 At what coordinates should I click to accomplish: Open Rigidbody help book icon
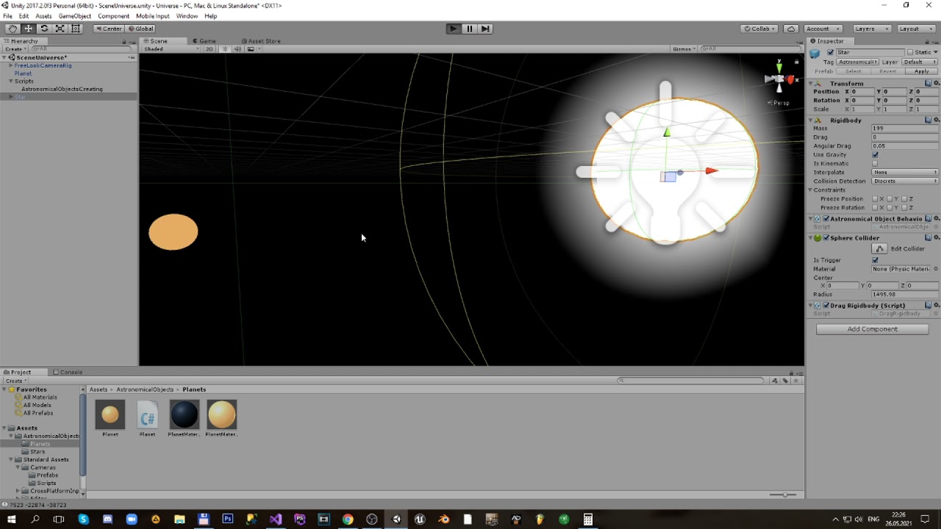click(x=928, y=120)
